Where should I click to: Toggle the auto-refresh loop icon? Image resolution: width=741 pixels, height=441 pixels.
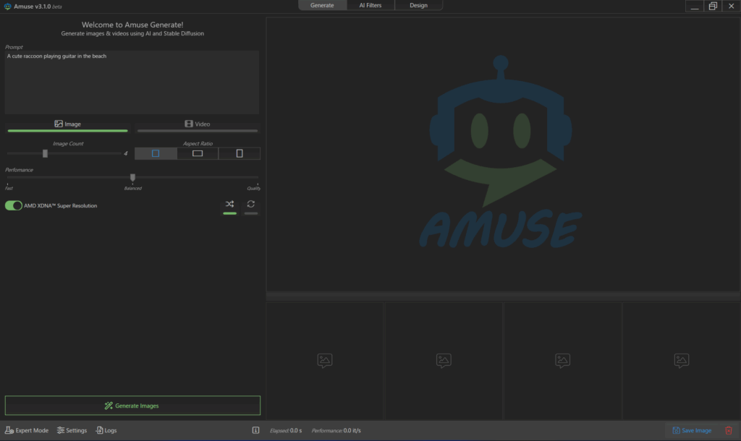[251, 205]
